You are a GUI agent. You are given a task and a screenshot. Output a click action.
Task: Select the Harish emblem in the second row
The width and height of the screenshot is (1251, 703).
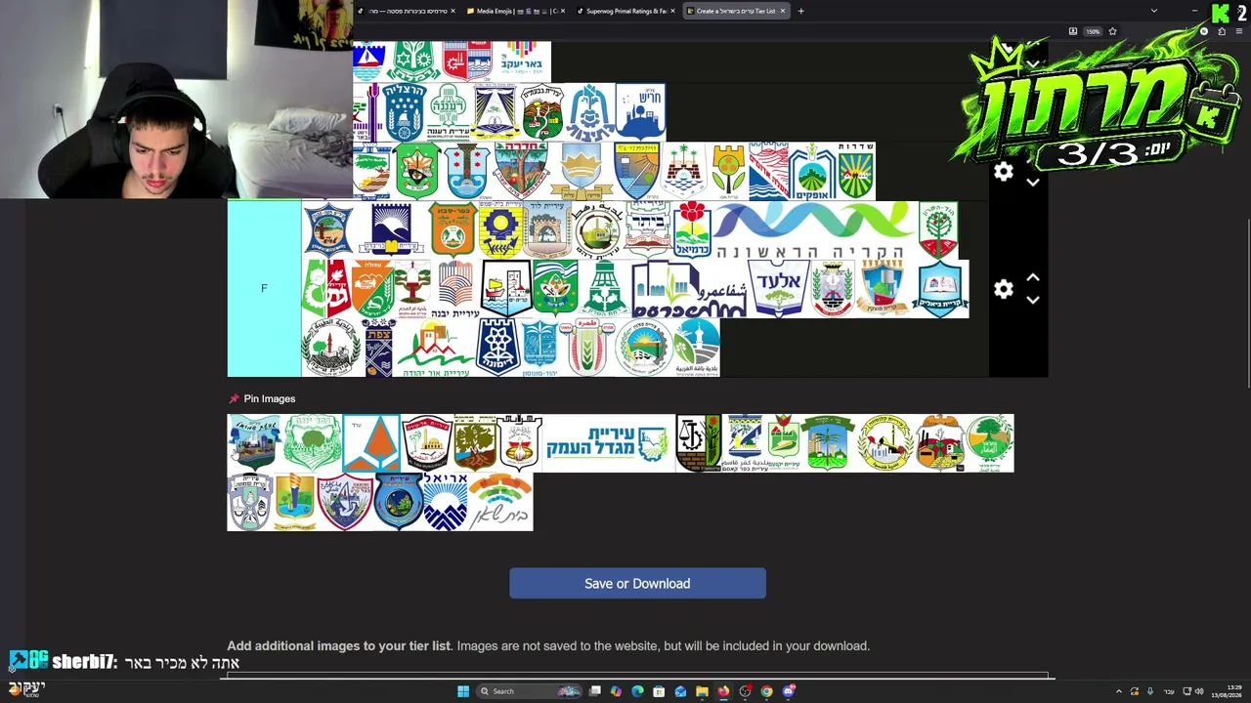point(641,111)
